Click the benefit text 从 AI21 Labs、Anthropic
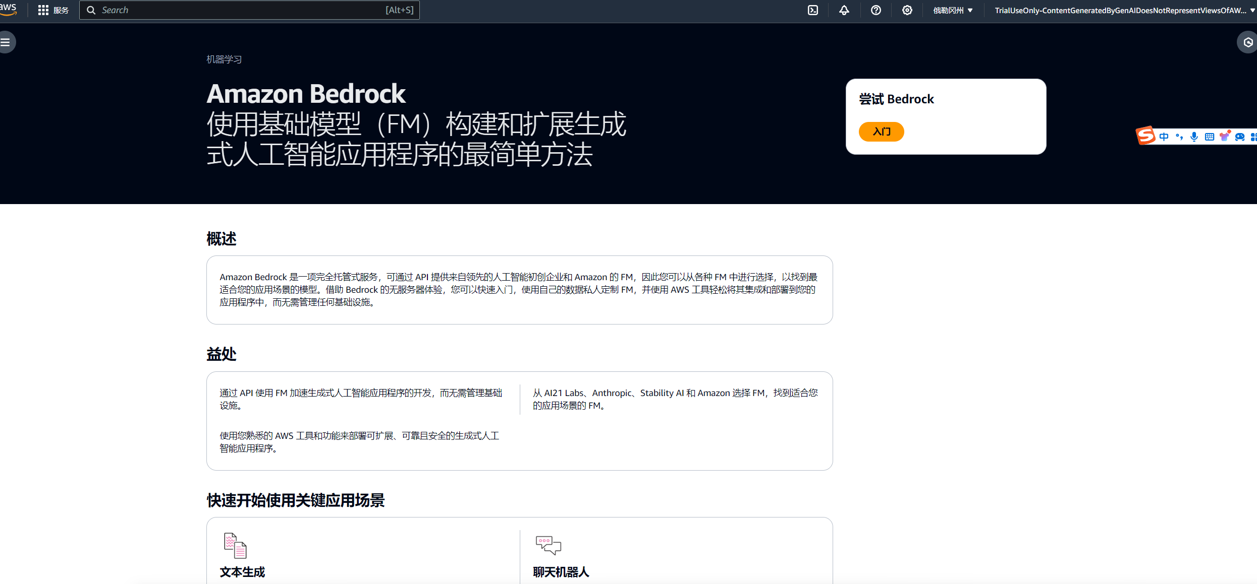Image resolution: width=1257 pixels, height=584 pixels. 676,399
